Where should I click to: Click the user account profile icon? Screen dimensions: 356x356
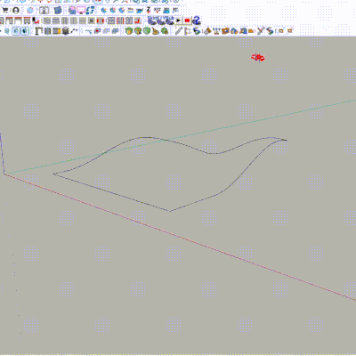point(16,11)
